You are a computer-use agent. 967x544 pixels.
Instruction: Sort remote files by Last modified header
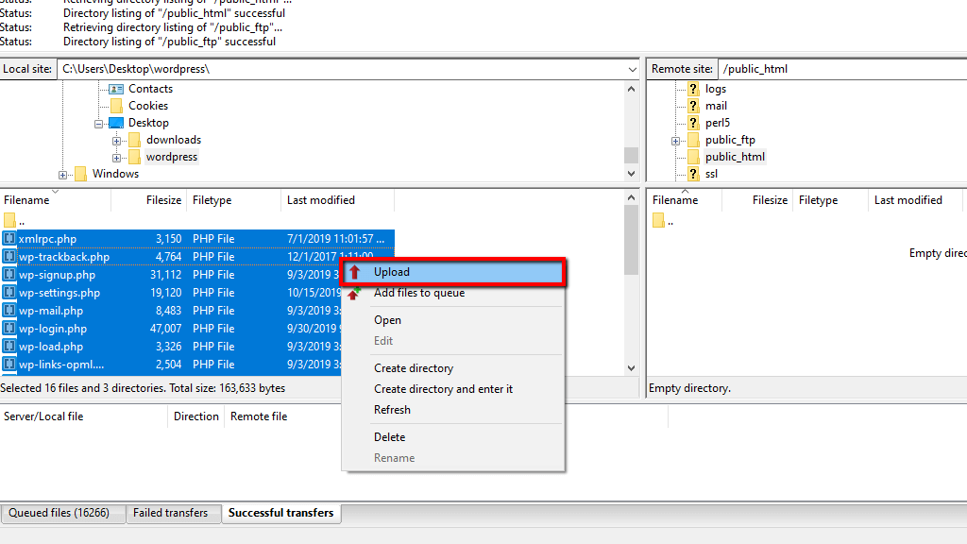(x=915, y=200)
